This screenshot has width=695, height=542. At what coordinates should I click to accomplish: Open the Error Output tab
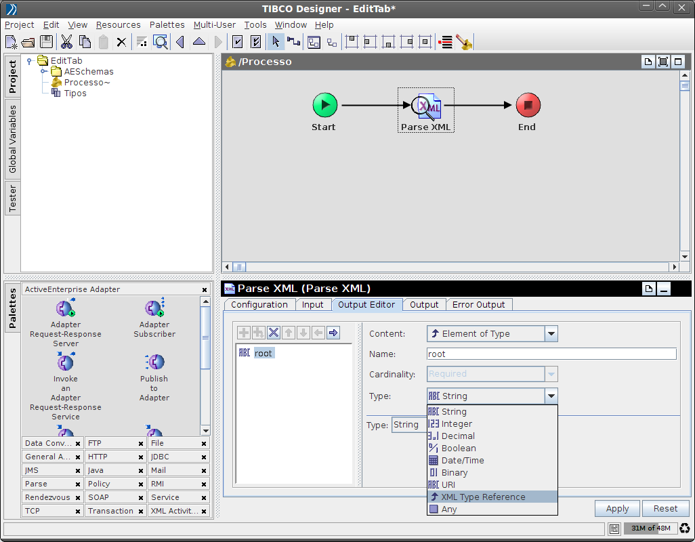tap(478, 305)
